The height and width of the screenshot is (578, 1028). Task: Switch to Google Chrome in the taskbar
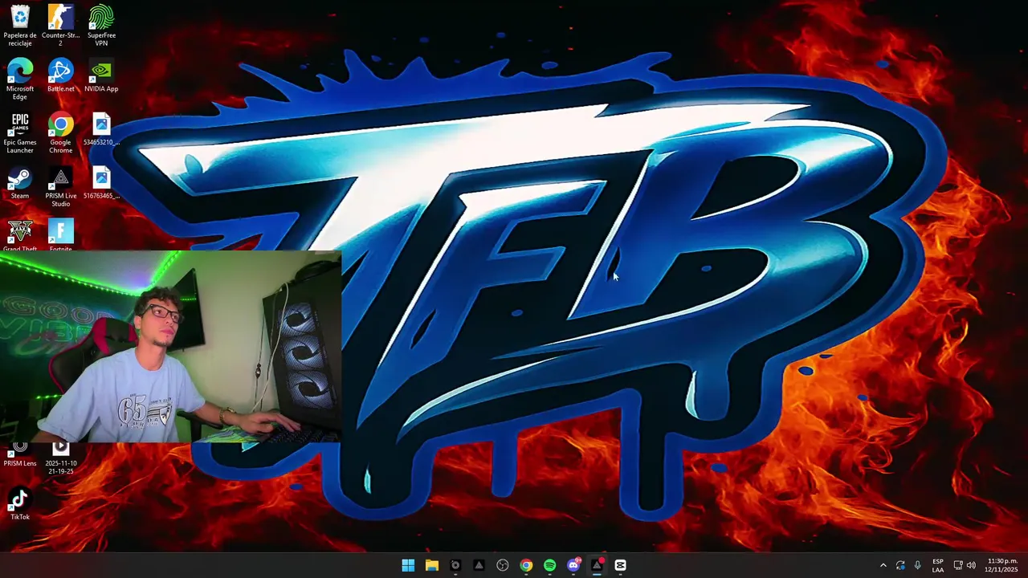pos(526,565)
